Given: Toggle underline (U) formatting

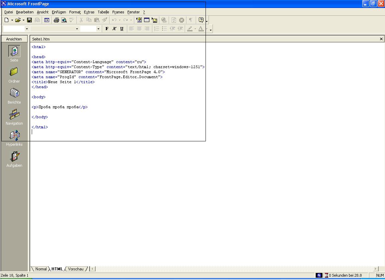Looking at the screenshot, I should 122,29.
